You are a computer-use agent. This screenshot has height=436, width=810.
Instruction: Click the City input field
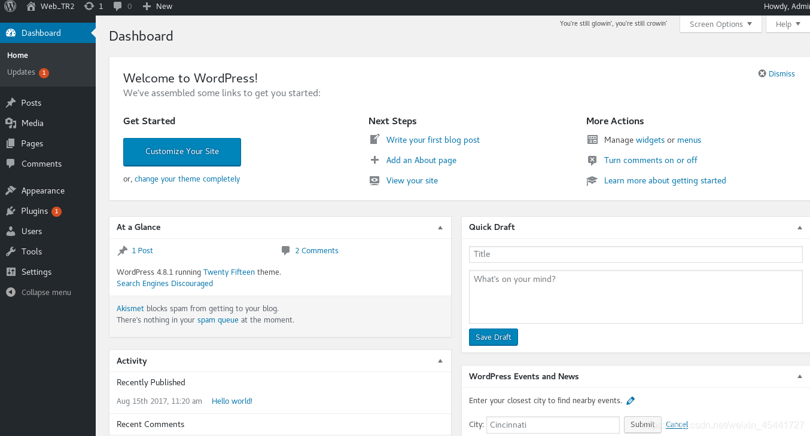tap(553, 425)
